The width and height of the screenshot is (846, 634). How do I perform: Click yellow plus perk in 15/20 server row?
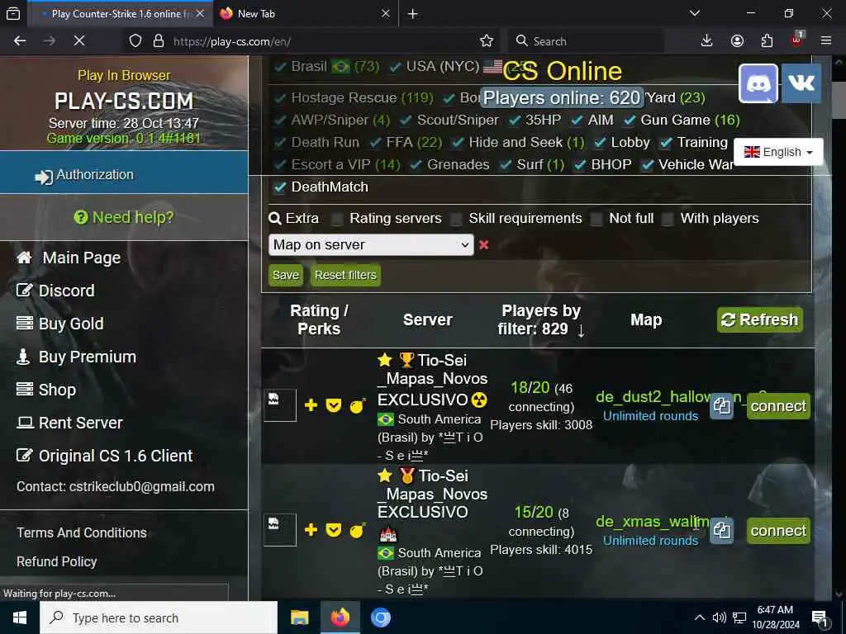point(311,530)
